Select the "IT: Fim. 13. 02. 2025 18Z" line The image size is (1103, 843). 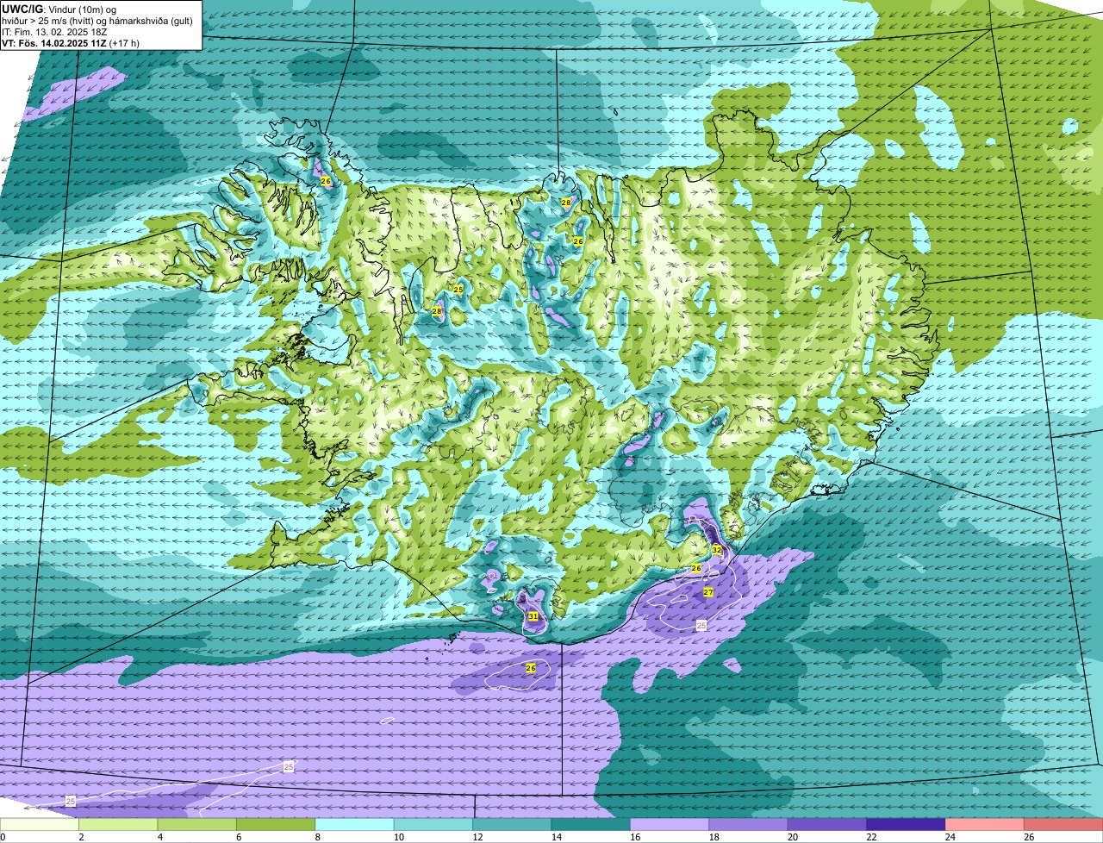[x=54, y=31]
